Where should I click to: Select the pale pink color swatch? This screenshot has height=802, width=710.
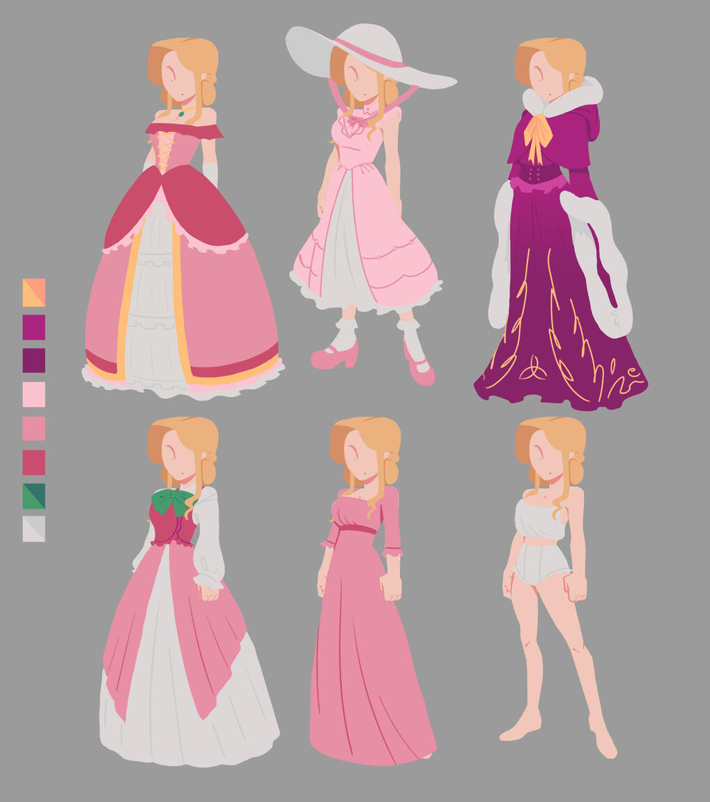(33, 394)
